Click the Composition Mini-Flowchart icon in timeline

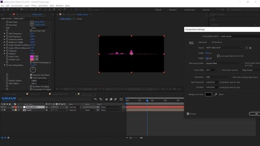tap(95, 99)
